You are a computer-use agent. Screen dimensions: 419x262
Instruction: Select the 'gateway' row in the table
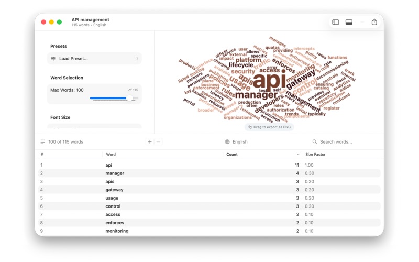tap(209, 190)
